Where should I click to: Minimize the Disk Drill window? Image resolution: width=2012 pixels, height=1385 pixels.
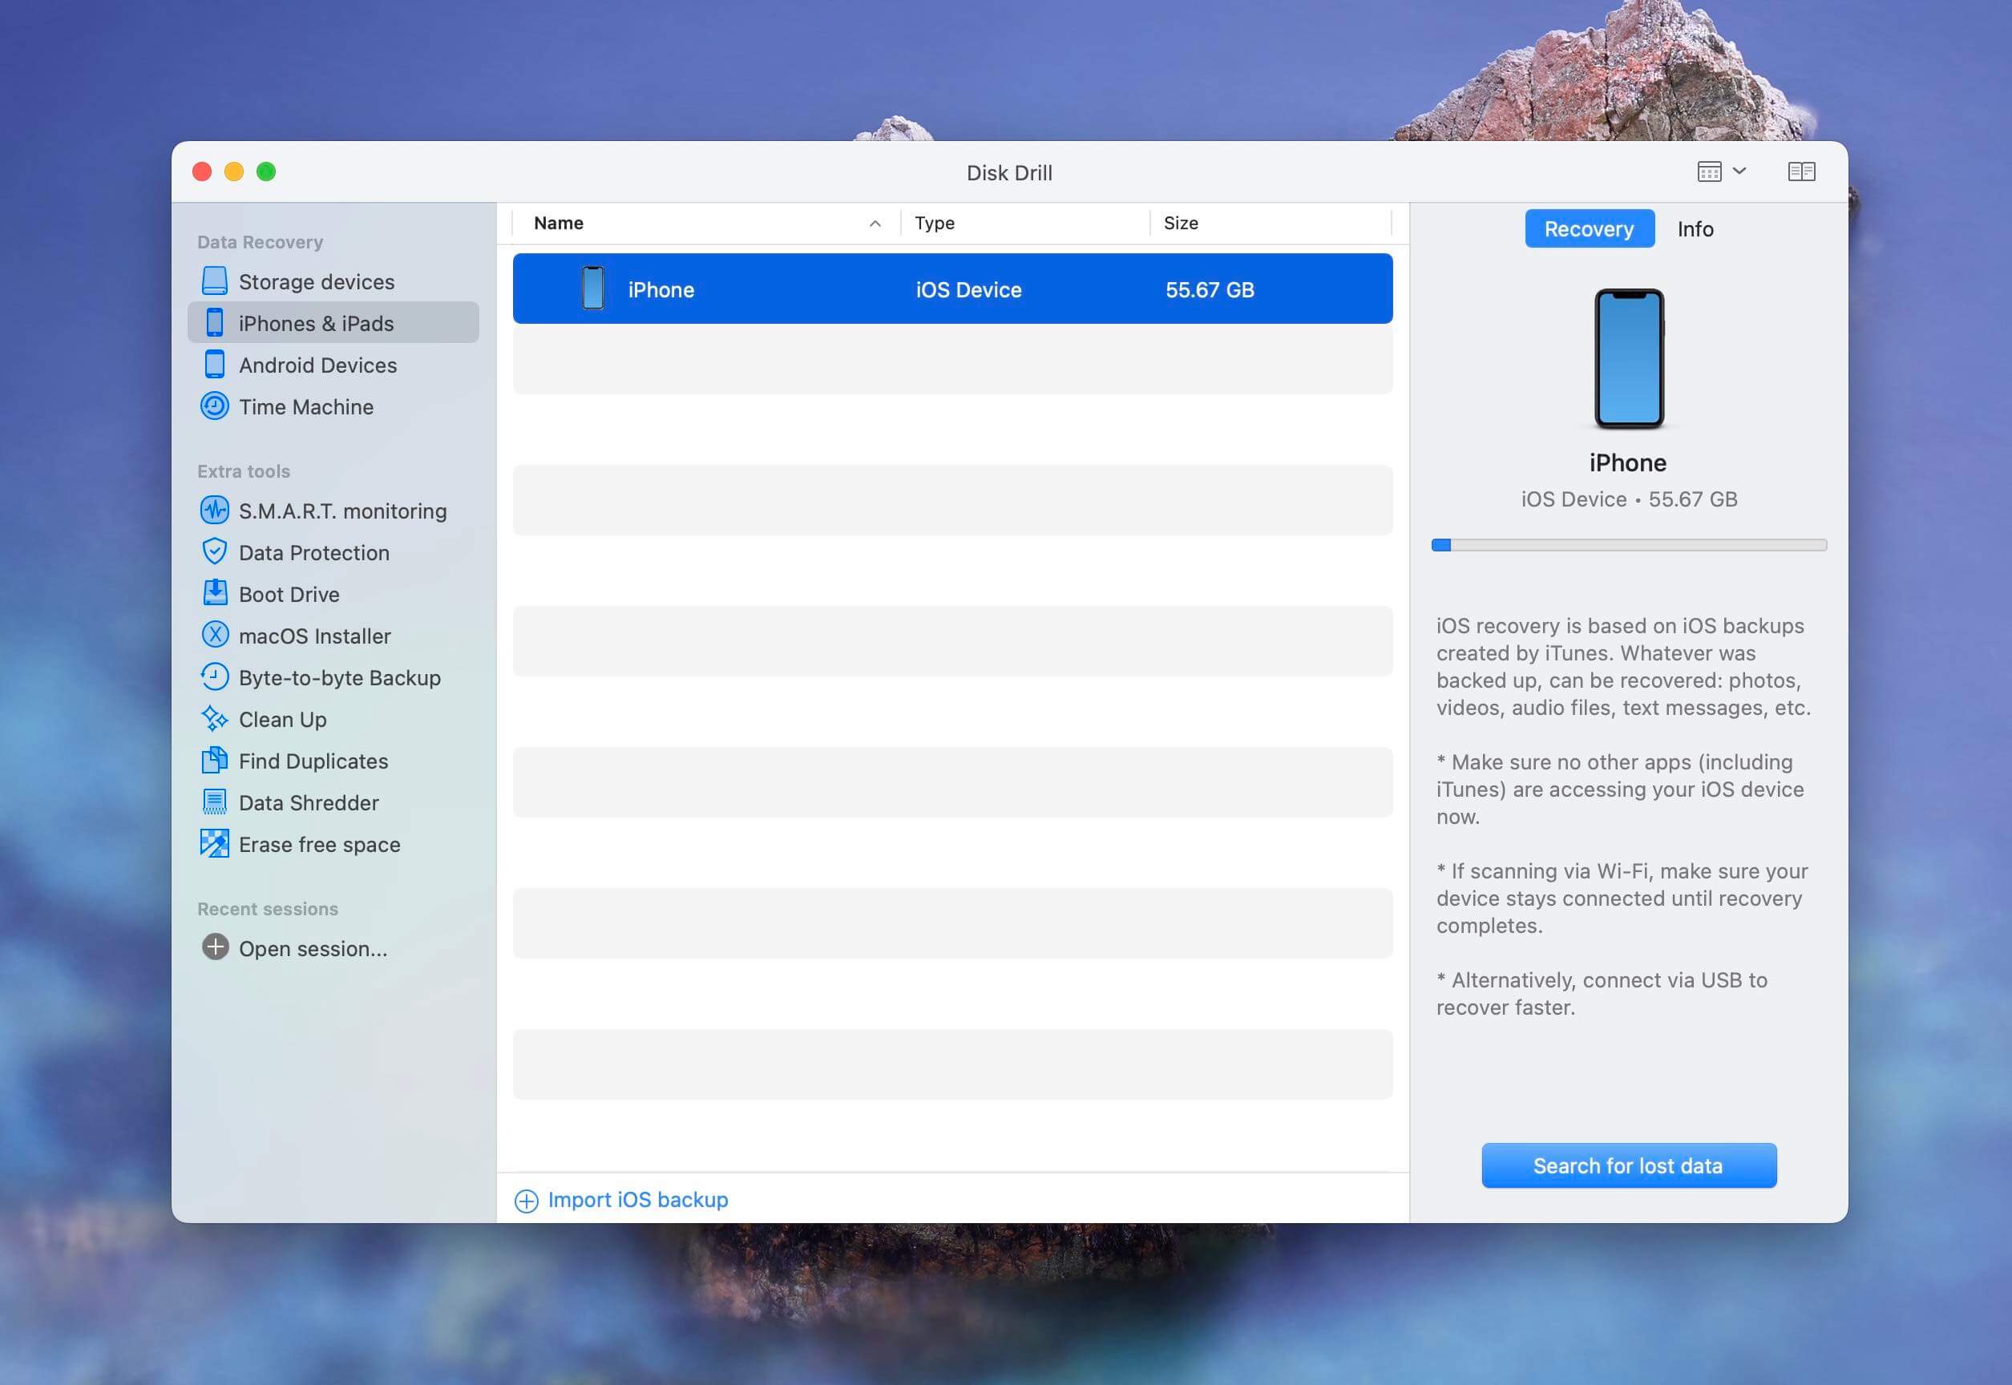[x=234, y=172]
